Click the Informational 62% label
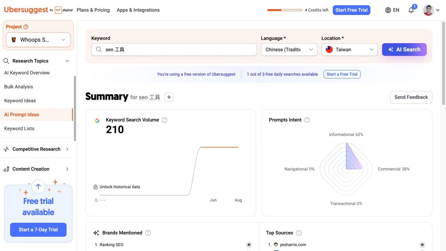 click(346, 135)
